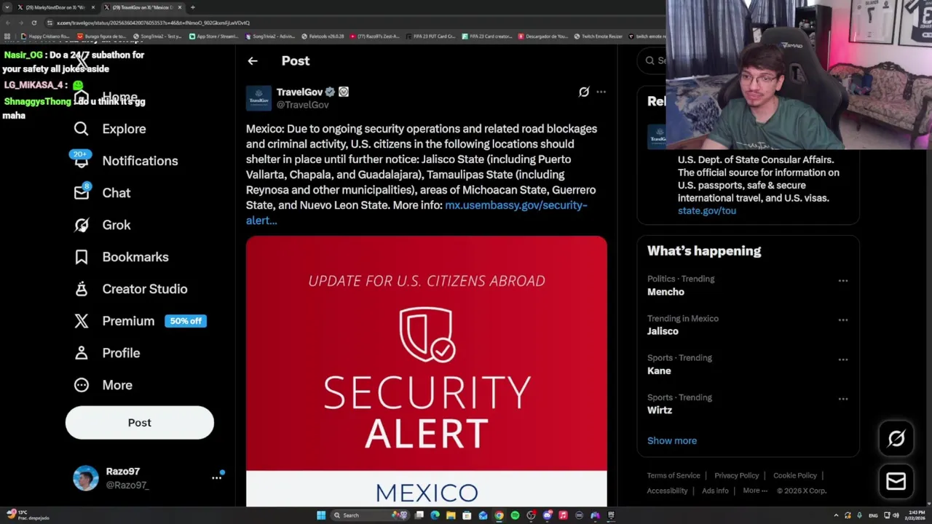Switch to the MarkyNextDoor browser tab

(x=57, y=7)
